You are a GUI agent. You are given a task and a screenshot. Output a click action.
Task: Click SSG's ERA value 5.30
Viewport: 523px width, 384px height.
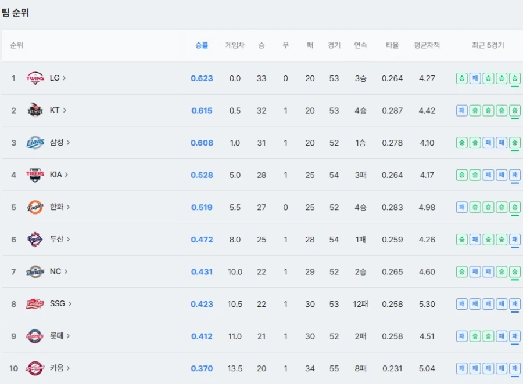pyautogui.click(x=427, y=304)
